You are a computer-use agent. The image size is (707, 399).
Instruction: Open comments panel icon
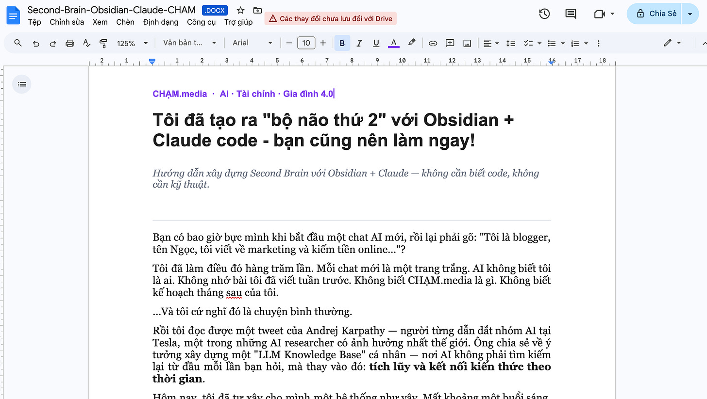tap(571, 14)
